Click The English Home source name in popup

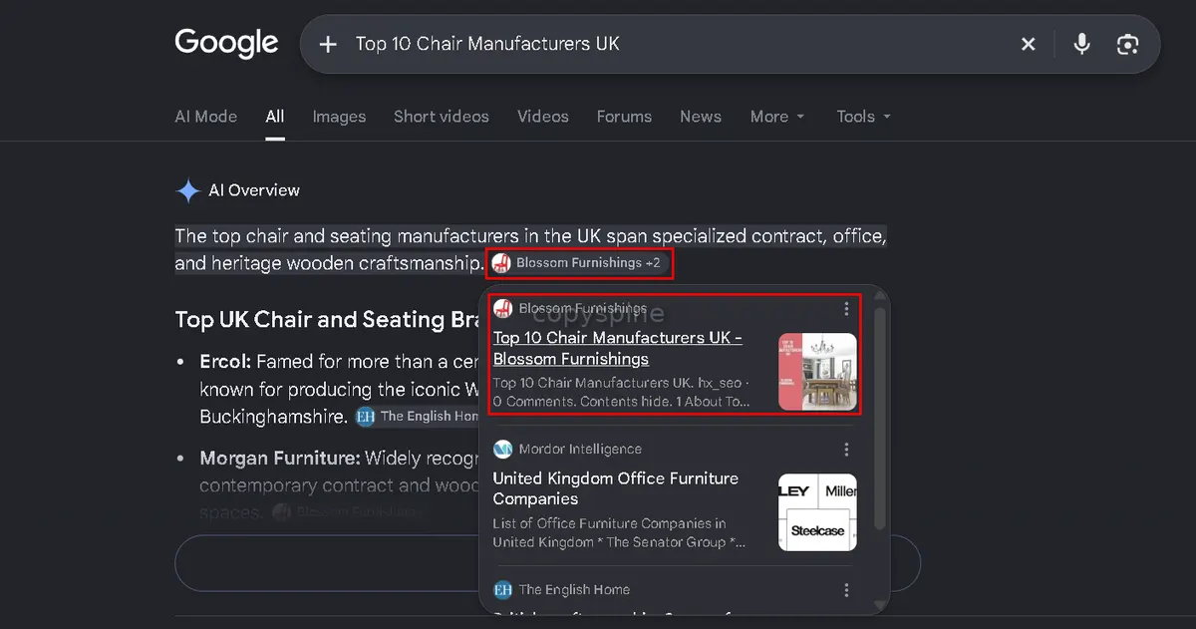574,589
